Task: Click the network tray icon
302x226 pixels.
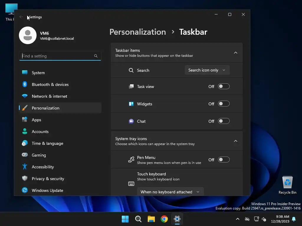Action: coord(256,219)
